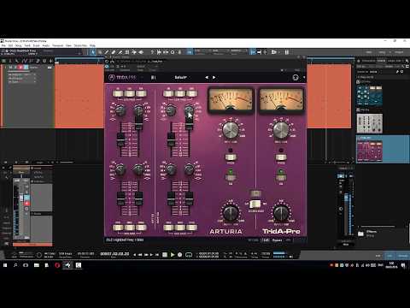This screenshot has width=410, height=308.
Task: Toggle first low-pass filter button, left channel
Action: tap(118, 93)
